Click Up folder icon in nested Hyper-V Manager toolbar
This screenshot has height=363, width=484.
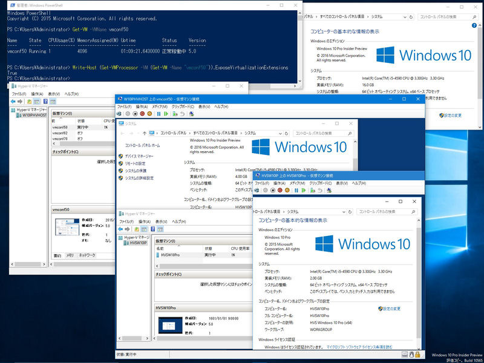click(x=137, y=229)
